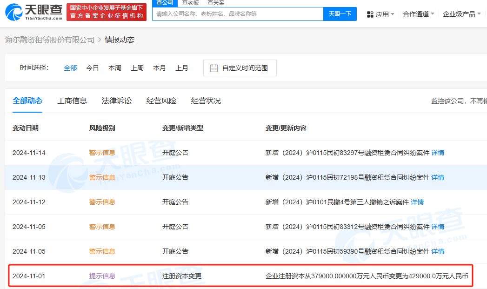487x289 pixels.
Task: Open 详情 for case 沪0115民初83312号
Action: (438, 227)
